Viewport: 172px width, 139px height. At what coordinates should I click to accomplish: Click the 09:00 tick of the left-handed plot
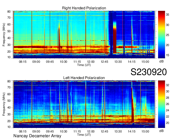coord(36,131)
